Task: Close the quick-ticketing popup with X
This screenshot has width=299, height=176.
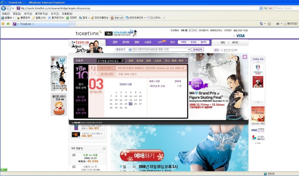Action: coord(245,57)
